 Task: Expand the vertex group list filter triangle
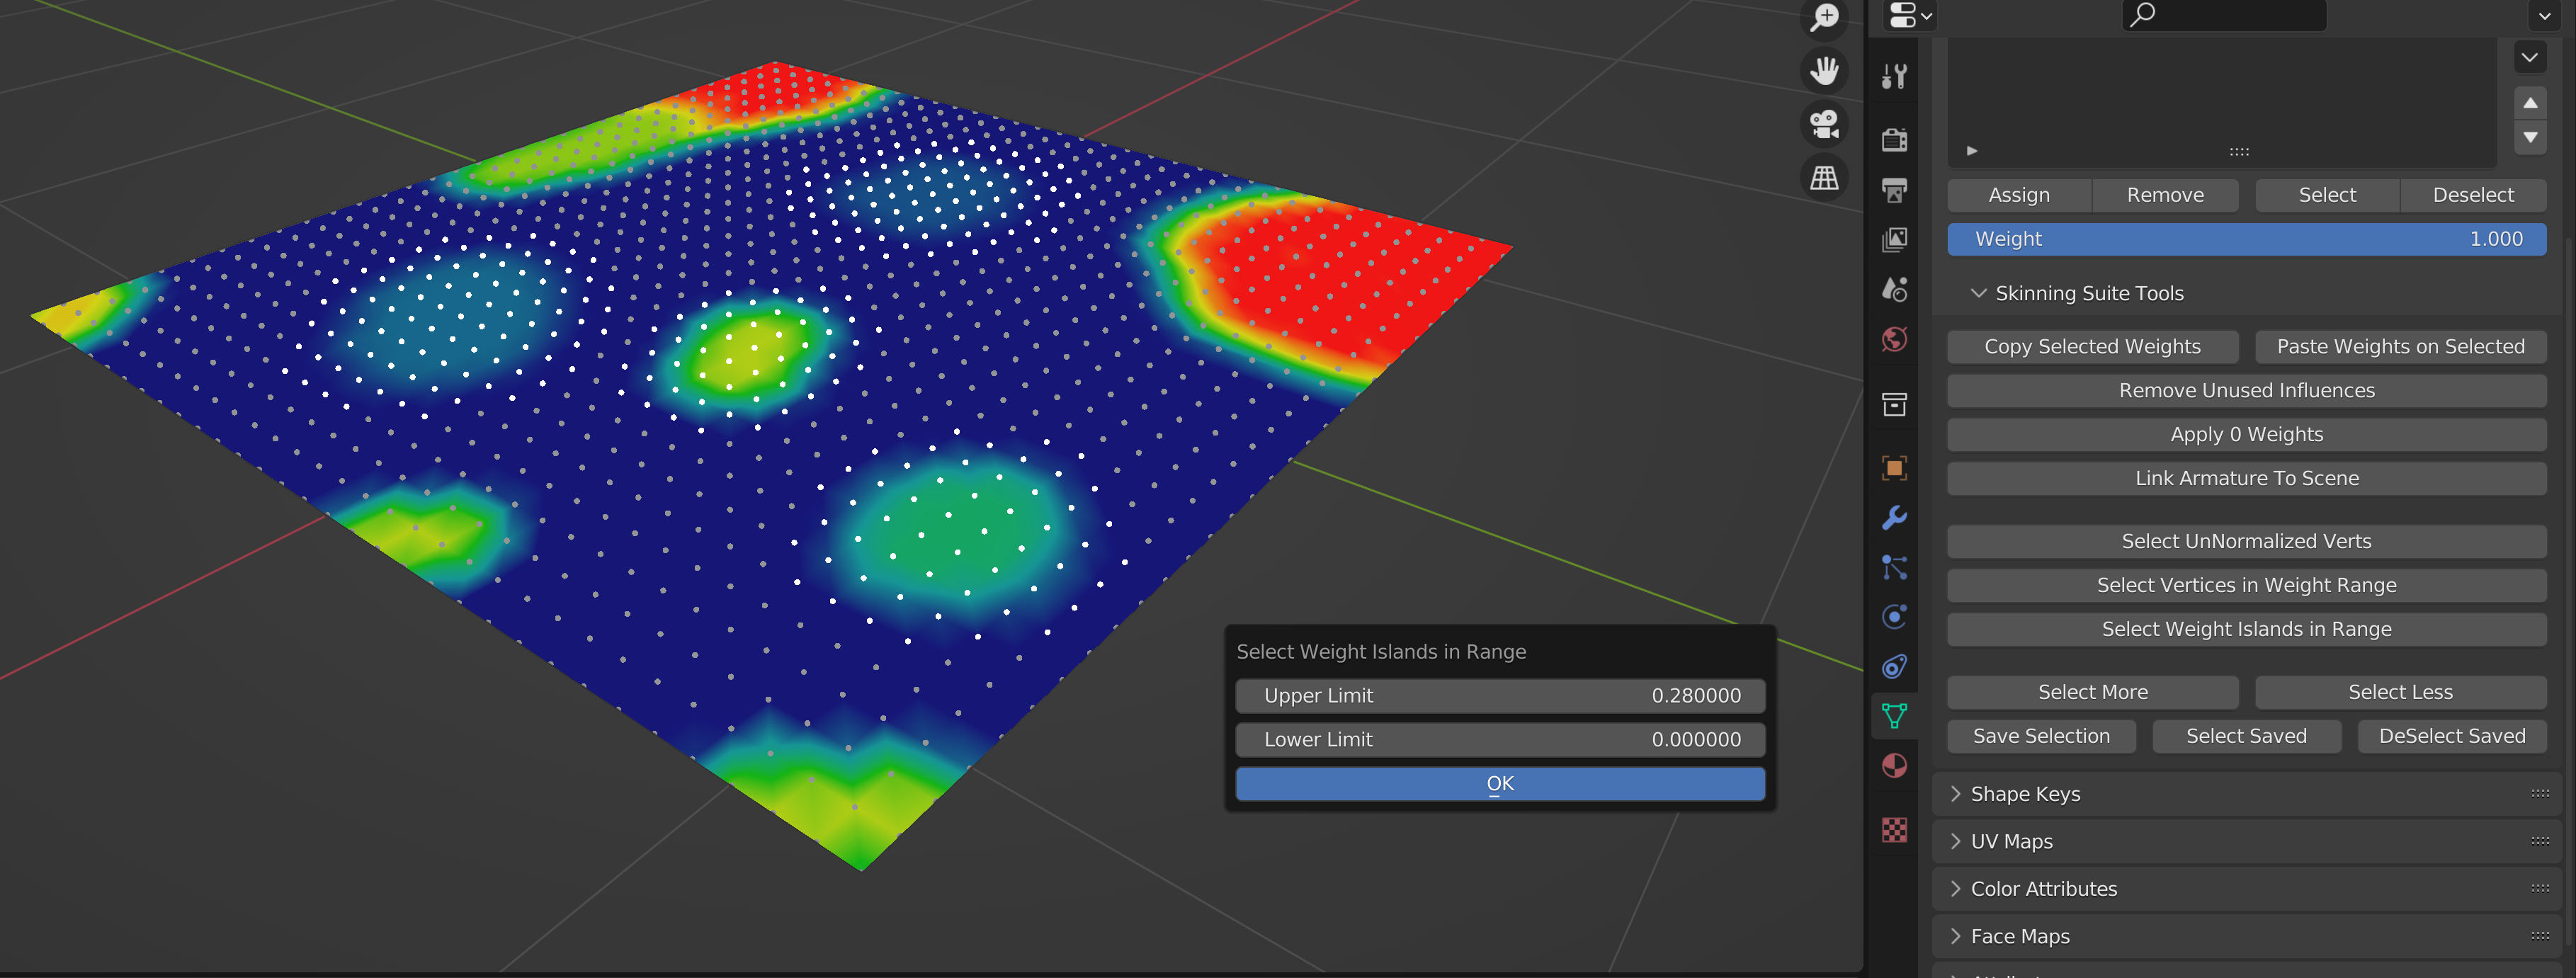pyautogui.click(x=1972, y=151)
